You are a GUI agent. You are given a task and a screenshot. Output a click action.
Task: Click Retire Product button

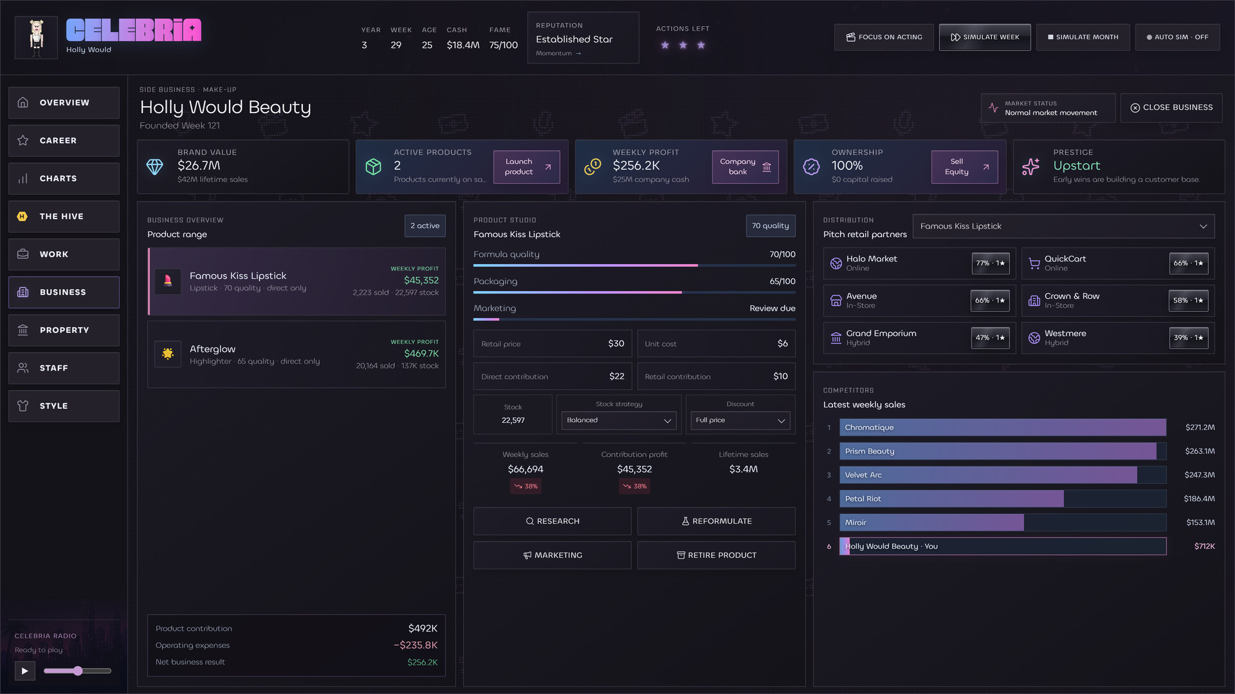717,555
